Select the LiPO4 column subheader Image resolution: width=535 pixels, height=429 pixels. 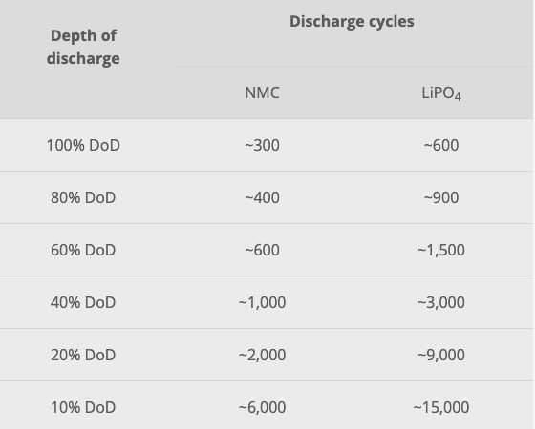click(441, 93)
